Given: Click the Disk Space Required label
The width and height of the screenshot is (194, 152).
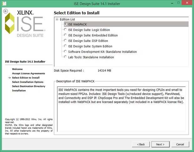Looking at the screenshot, I should (x=69, y=71).
